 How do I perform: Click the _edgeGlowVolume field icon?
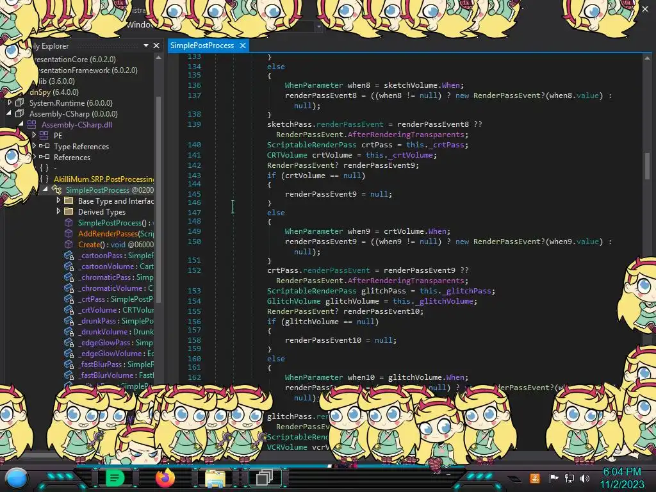click(x=69, y=354)
